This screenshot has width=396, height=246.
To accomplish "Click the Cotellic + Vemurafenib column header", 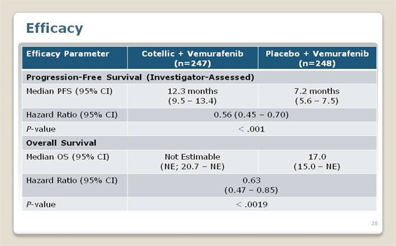I will (193, 58).
